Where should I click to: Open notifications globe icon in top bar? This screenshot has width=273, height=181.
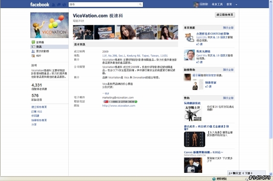pyautogui.click(x=64, y=5)
